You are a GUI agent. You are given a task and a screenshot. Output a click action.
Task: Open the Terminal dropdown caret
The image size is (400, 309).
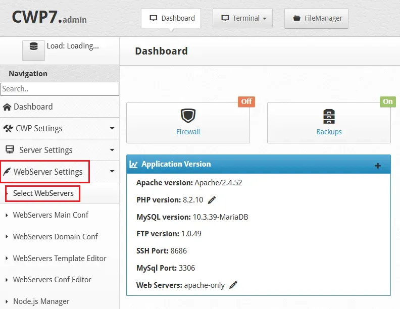pos(265,19)
